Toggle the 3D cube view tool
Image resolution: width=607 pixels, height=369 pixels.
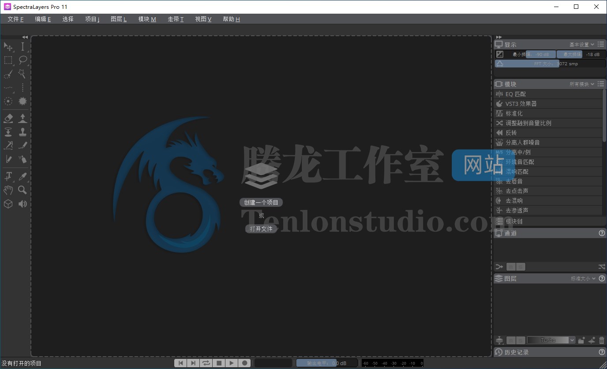pyautogui.click(x=8, y=204)
